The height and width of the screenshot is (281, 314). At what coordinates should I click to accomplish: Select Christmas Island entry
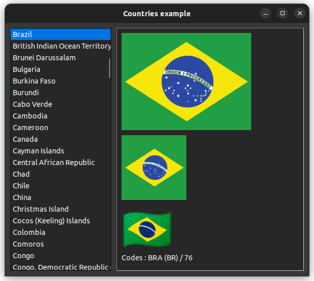61,209
